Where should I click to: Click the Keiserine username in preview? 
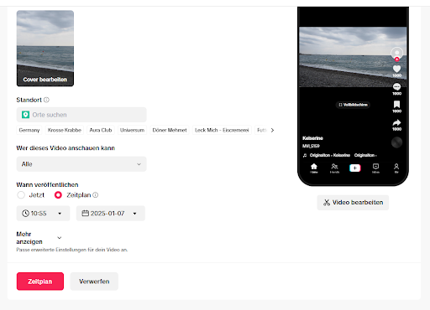pyautogui.click(x=312, y=138)
